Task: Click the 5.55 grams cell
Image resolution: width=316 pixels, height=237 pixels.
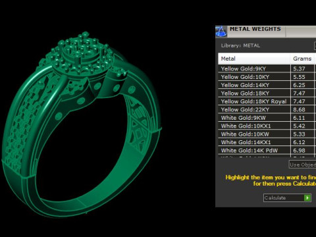Action: point(302,77)
